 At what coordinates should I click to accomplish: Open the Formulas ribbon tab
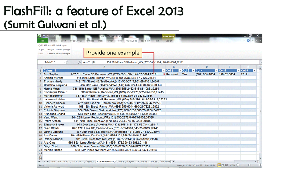90,41
